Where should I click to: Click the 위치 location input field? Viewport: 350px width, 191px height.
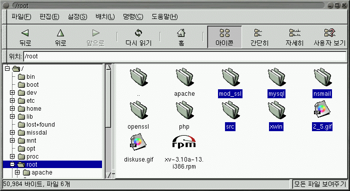(x=185, y=56)
